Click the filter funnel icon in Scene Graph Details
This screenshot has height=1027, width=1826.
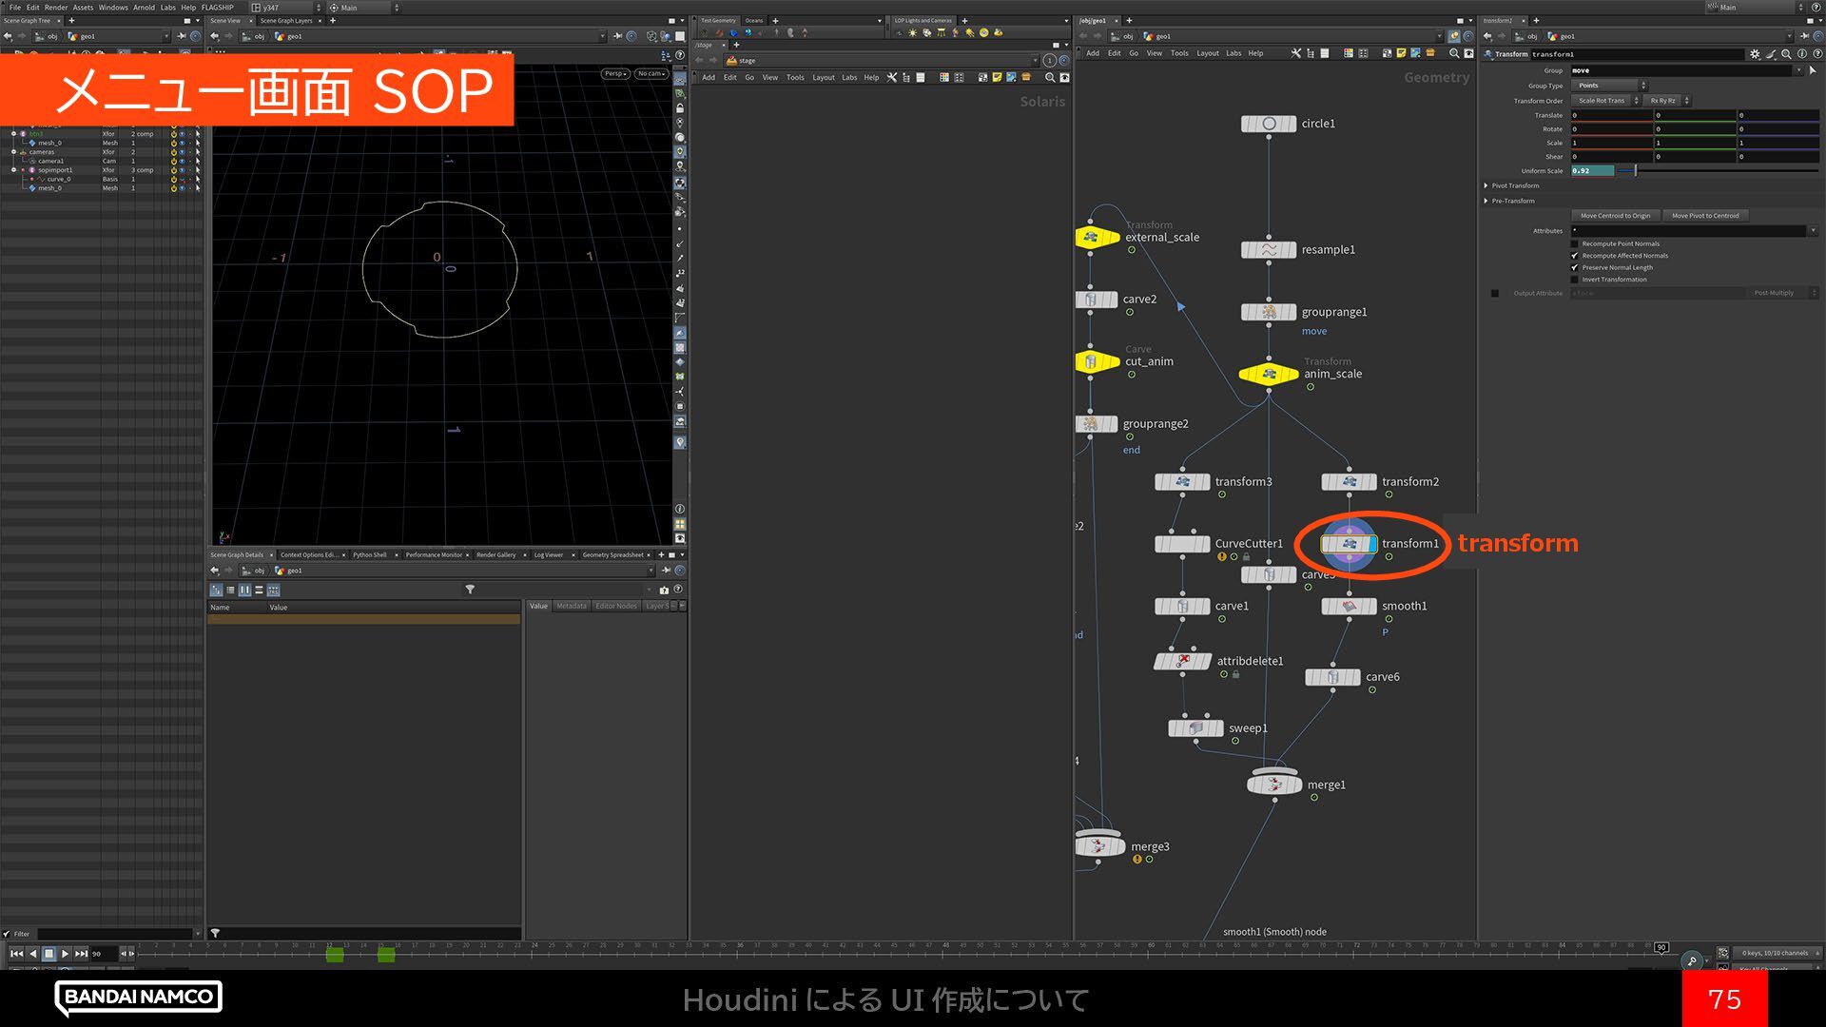[x=470, y=590]
